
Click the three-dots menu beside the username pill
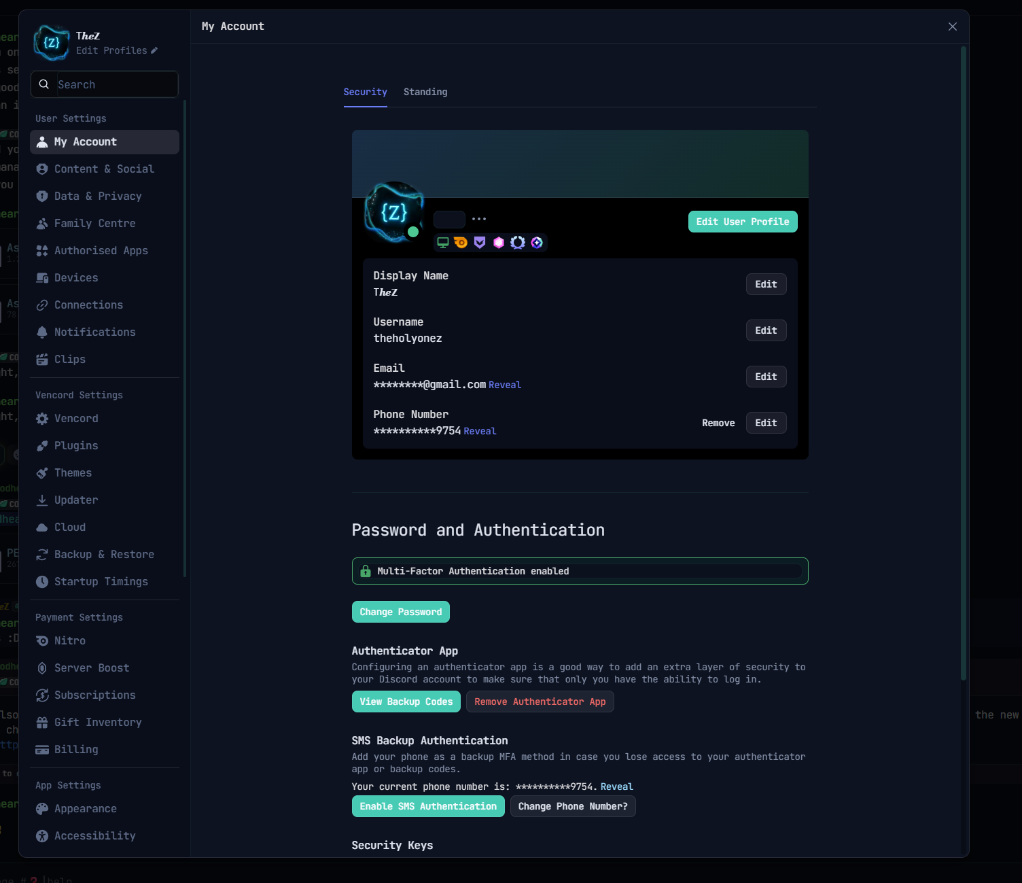479,219
